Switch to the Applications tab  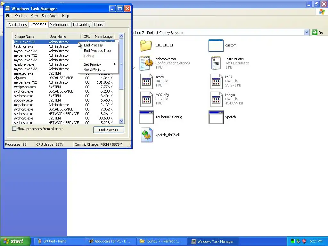point(18,25)
